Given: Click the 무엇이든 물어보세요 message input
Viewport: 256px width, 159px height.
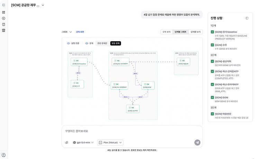Looking at the screenshot, I should tap(132, 131).
